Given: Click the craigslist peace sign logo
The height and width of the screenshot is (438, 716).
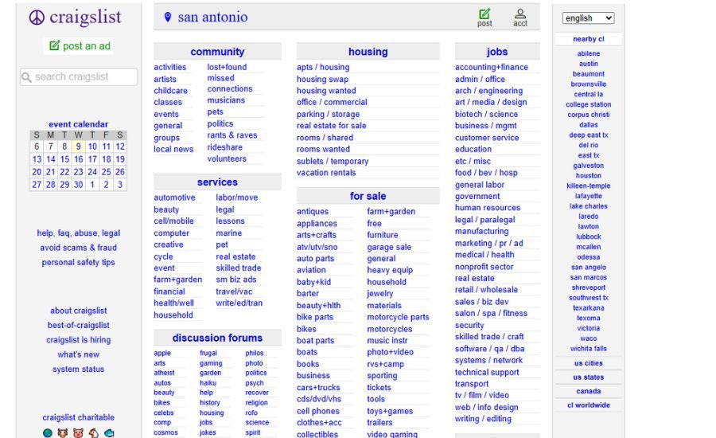Looking at the screenshot, I should tap(37, 18).
